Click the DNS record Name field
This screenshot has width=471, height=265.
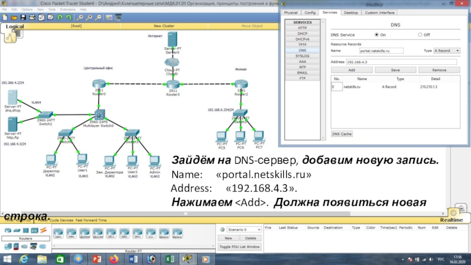coord(381,51)
